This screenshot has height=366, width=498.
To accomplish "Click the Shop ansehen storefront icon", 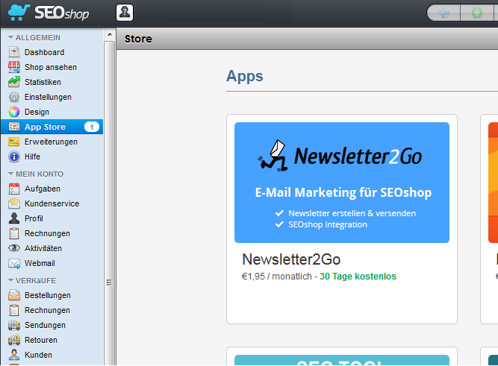I will click(14, 67).
